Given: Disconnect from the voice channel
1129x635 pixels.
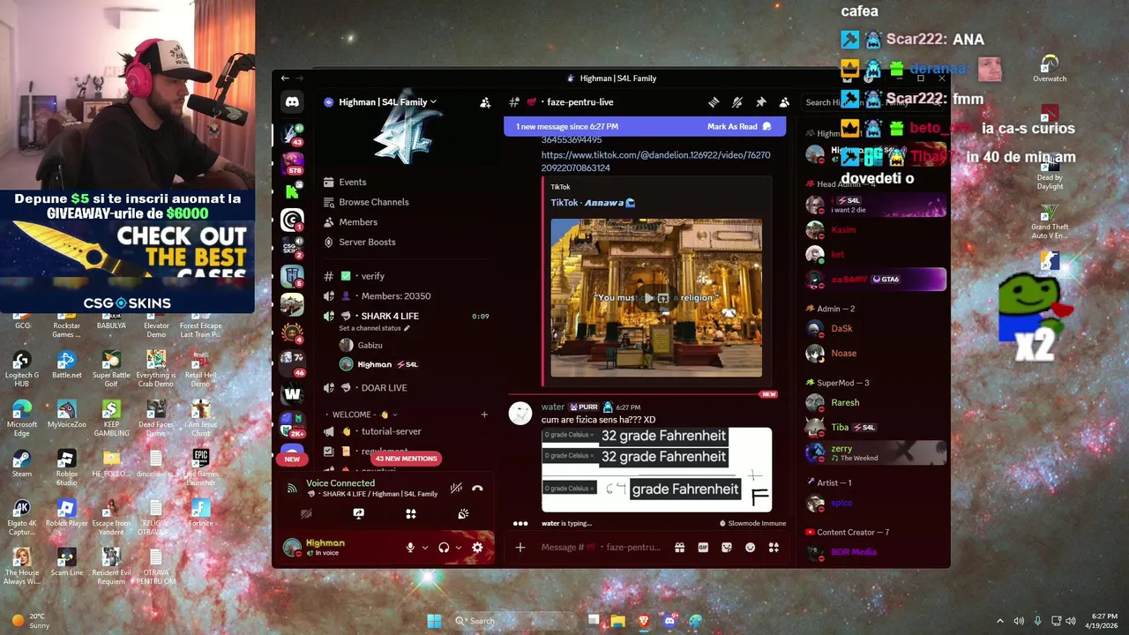Looking at the screenshot, I should pyautogui.click(x=477, y=488).
